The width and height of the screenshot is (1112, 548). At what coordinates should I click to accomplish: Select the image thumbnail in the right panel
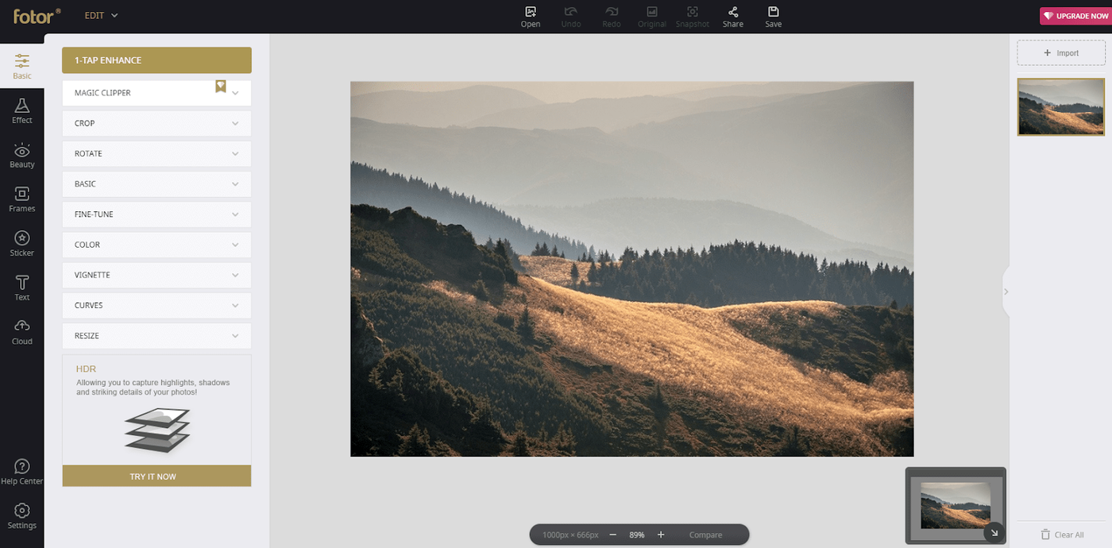coord(1060,106)
